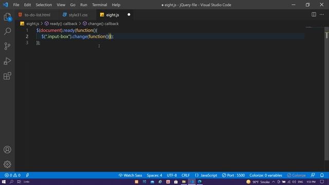Open the Selection menu

point(44,5)
